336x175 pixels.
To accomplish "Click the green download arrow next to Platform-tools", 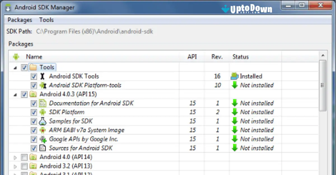I will [235, 85].
